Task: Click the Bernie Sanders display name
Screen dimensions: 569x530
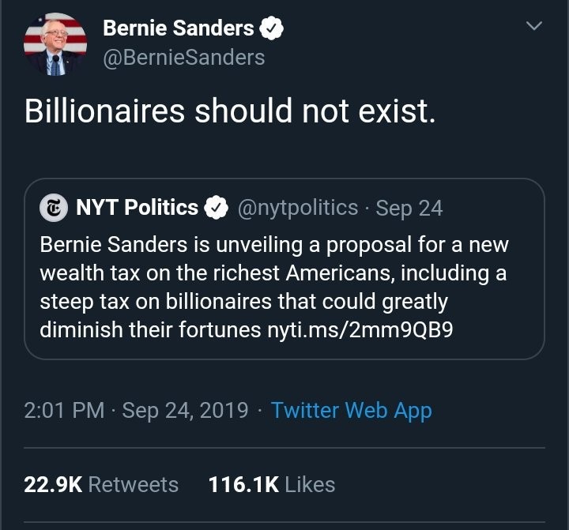Action: coord(179,29)
